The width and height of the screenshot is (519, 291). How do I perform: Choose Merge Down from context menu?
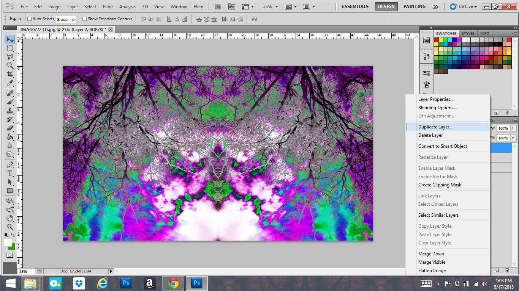point(448,254)
